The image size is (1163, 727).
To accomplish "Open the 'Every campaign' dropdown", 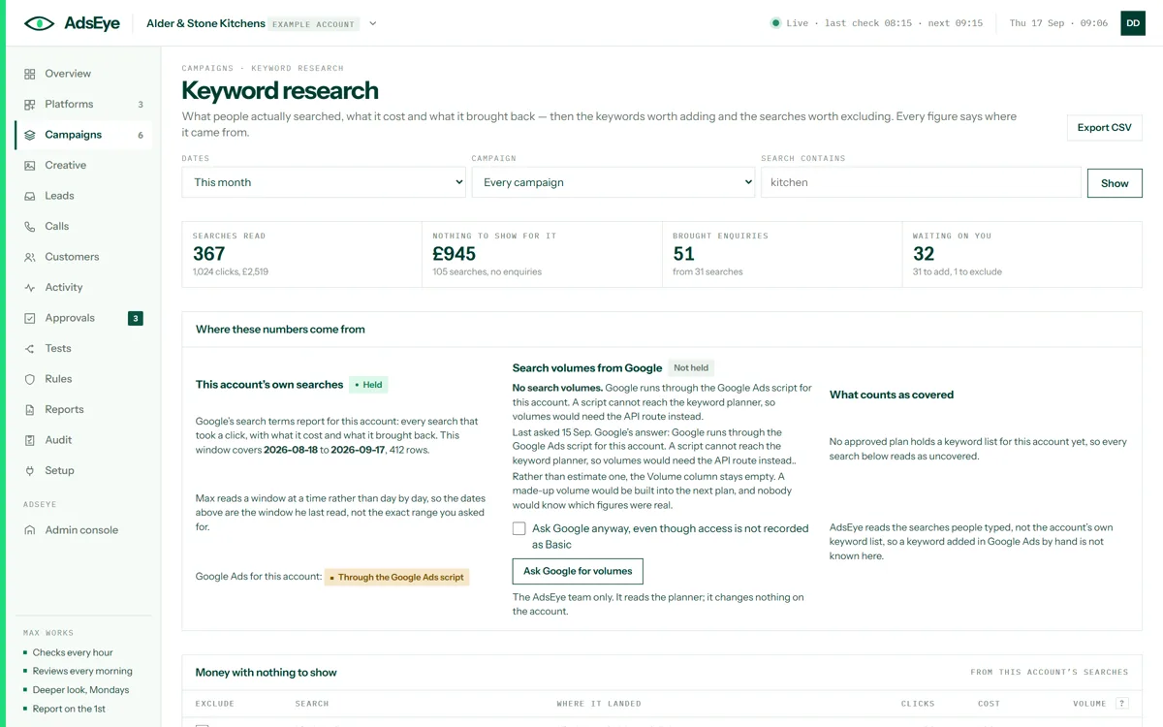I will click(x=613, y=182).
